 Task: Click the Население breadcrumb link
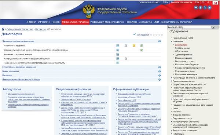pyautogui.click(x=41, y=29)
